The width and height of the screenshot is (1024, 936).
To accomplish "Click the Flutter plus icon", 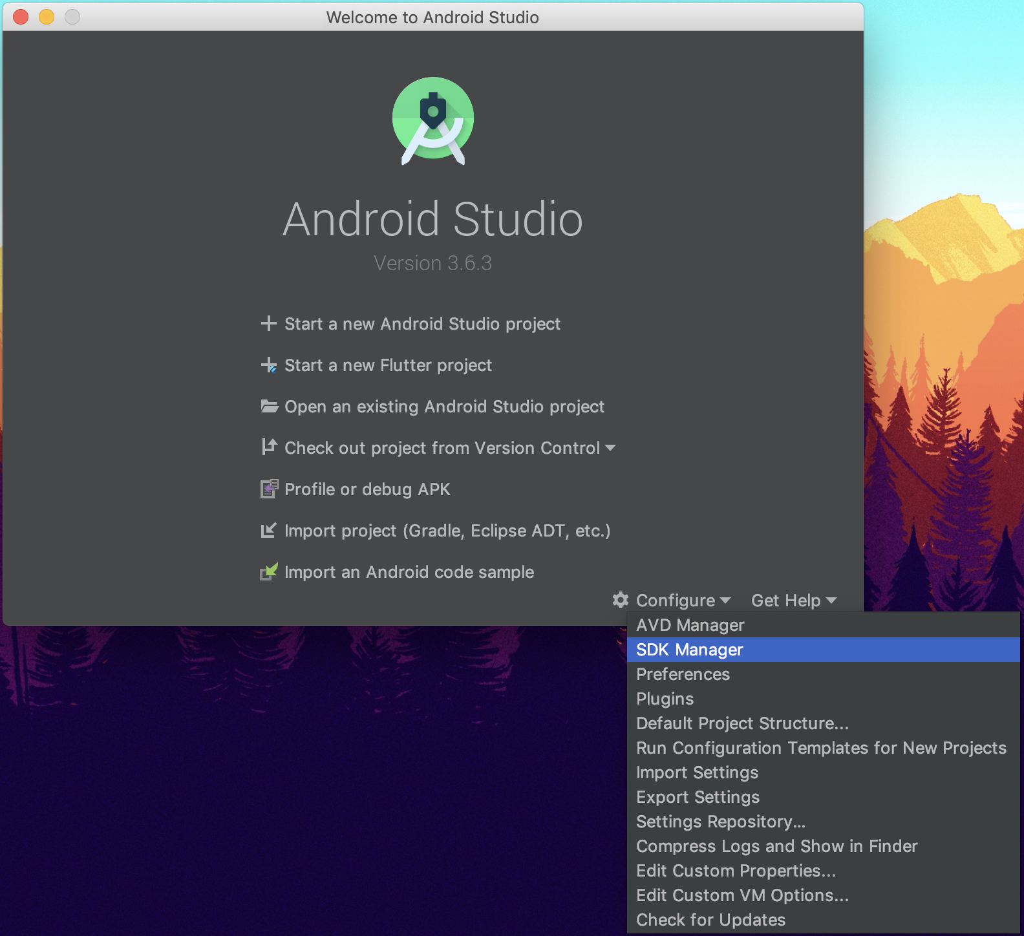I will point(268,365).
